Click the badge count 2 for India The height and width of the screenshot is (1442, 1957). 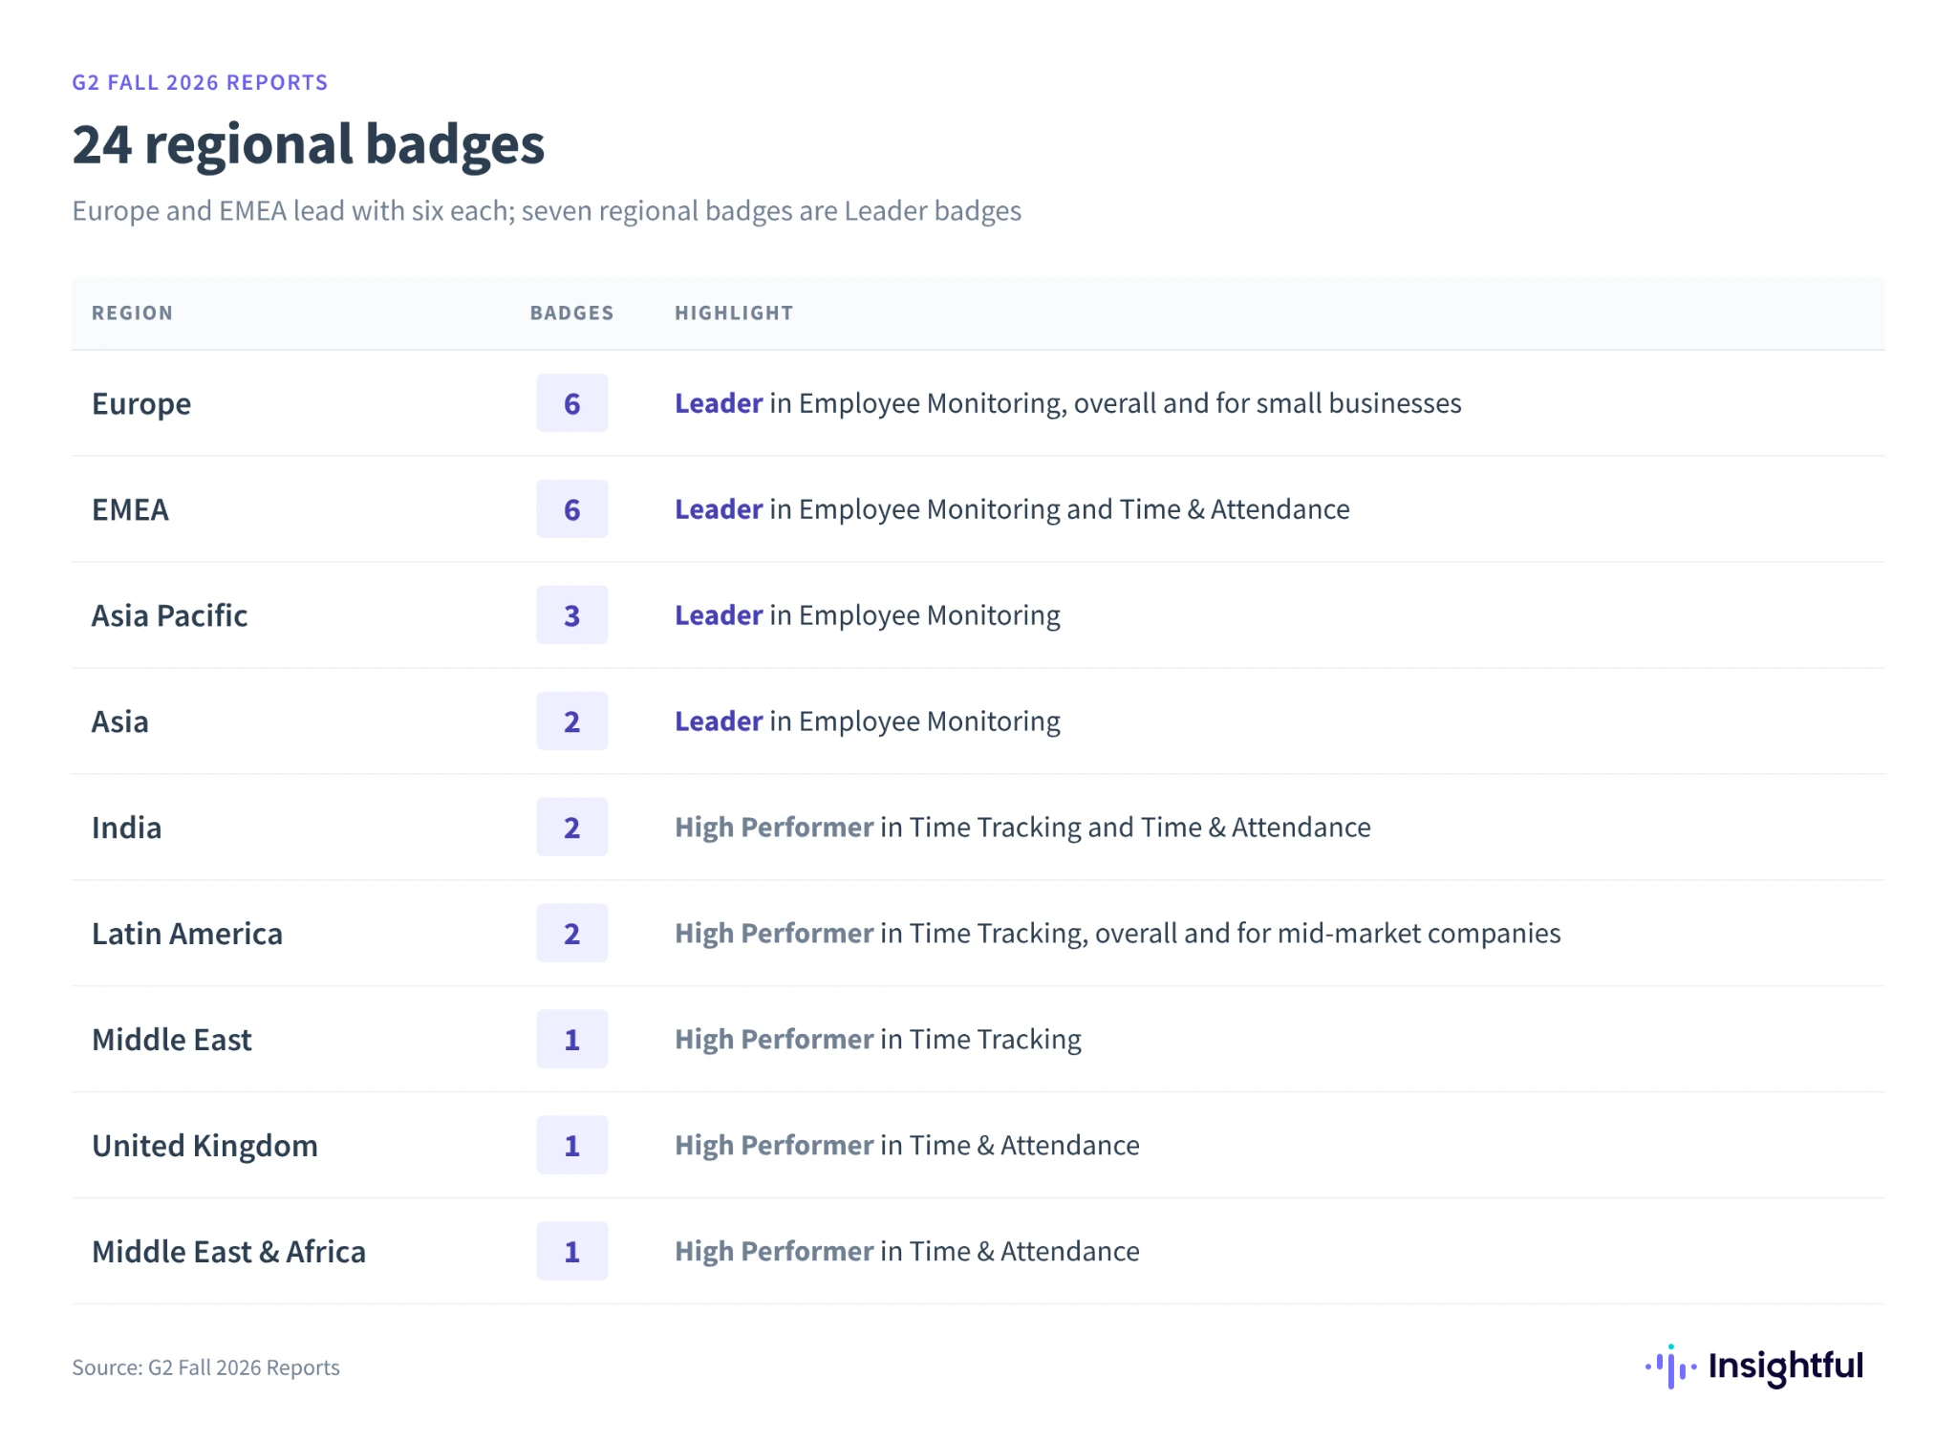click(571, 828)
